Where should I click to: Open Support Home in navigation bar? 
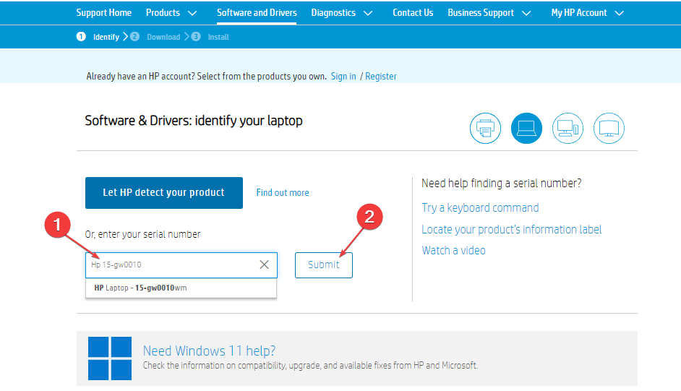(104, 12)
